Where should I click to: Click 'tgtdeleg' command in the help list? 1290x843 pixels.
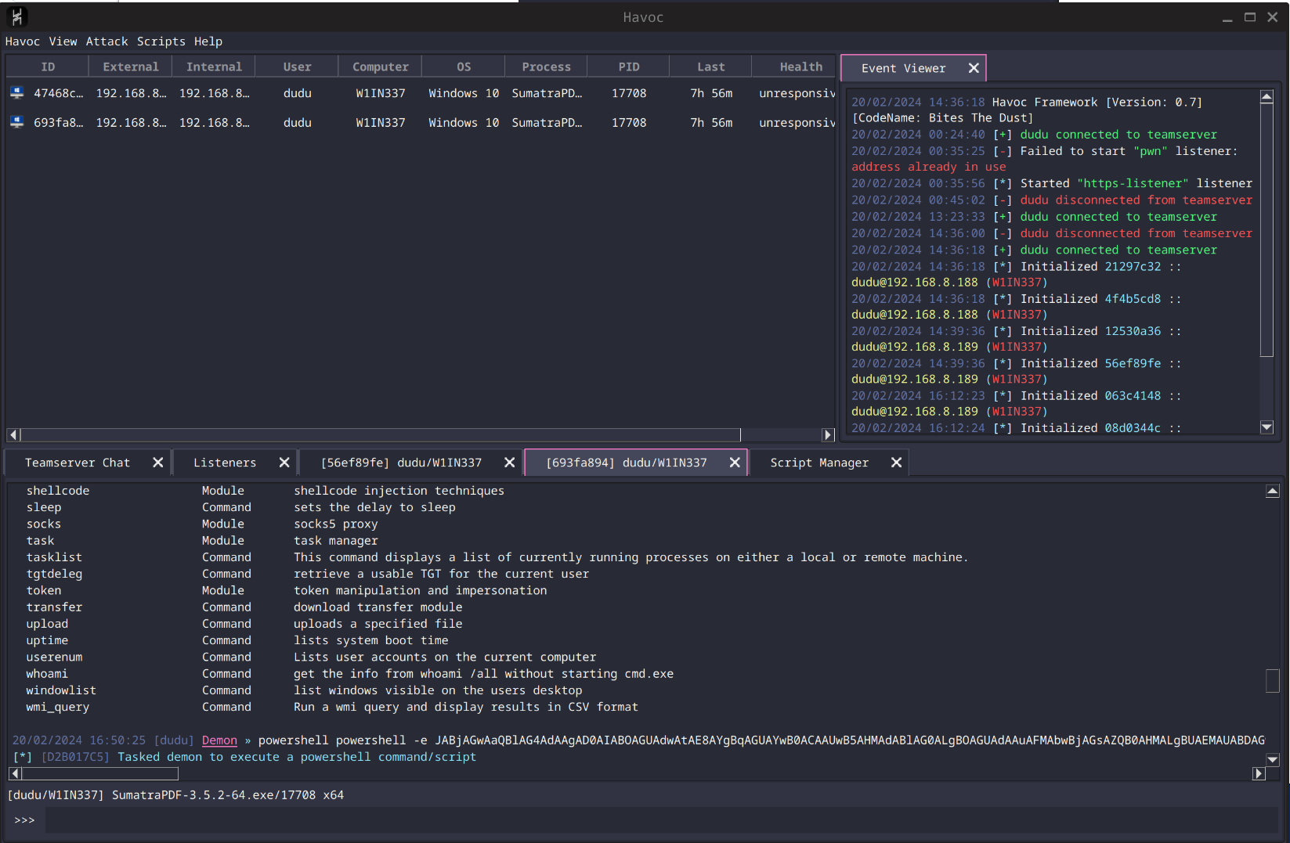click(54, 574)
